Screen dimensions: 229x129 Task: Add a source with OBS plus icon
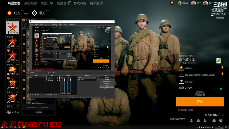pyautogui.click(x=46, y=95)
